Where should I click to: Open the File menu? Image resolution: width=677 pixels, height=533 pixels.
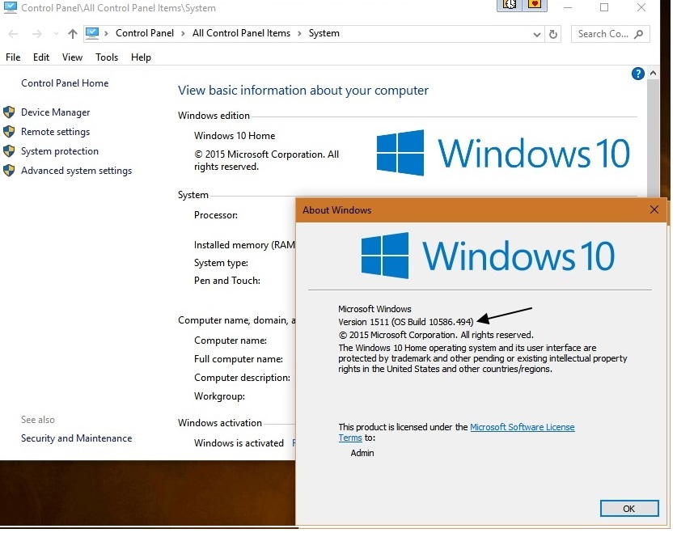[x=13, y=57]
